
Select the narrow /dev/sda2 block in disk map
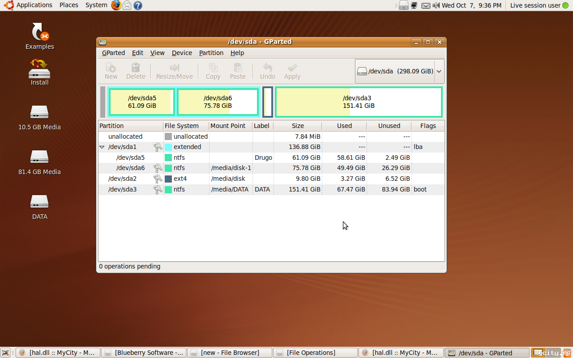[x=268, y=102]
